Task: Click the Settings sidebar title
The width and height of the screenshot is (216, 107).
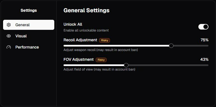Action: pos(29,10)
